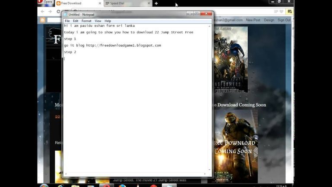Click the 'step 2' line in Notepad

point(70,52)
